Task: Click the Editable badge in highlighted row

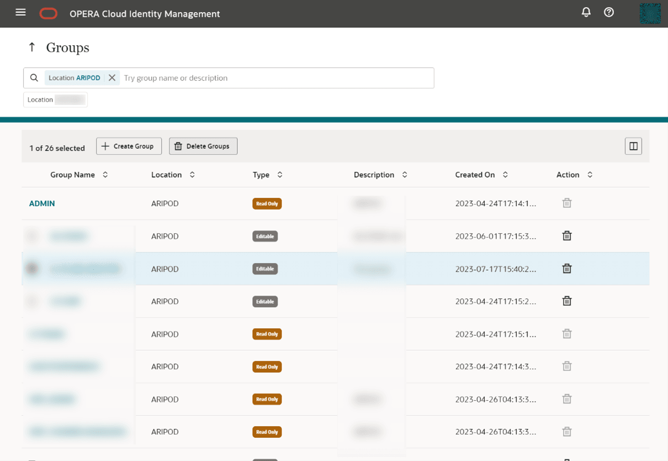Action: click(265, 269)
